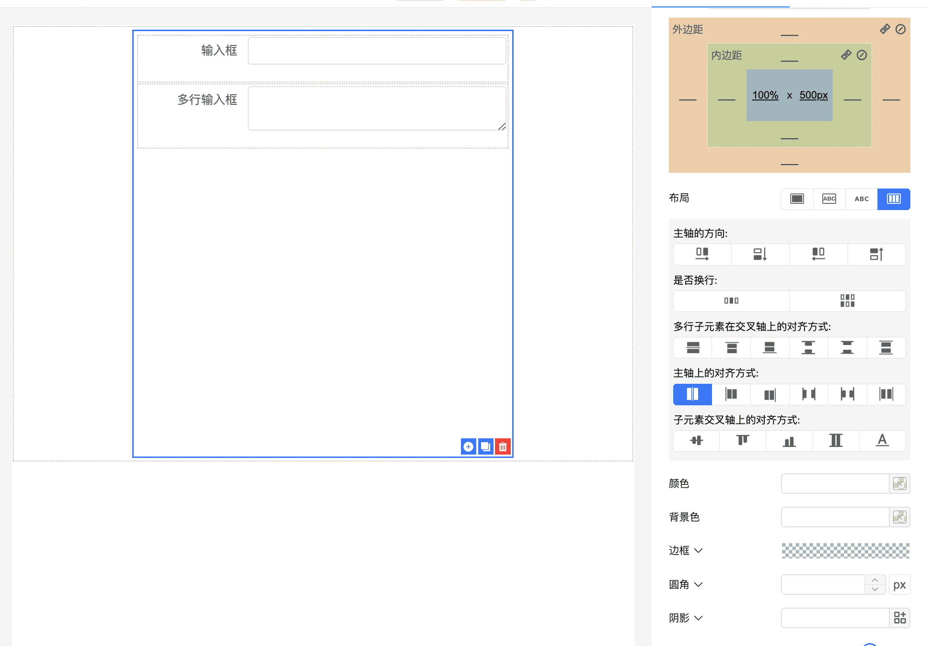This screenshot has height=646, width=942.
Task: Click the blue copy component icon
Action: [x=485, y=446]
